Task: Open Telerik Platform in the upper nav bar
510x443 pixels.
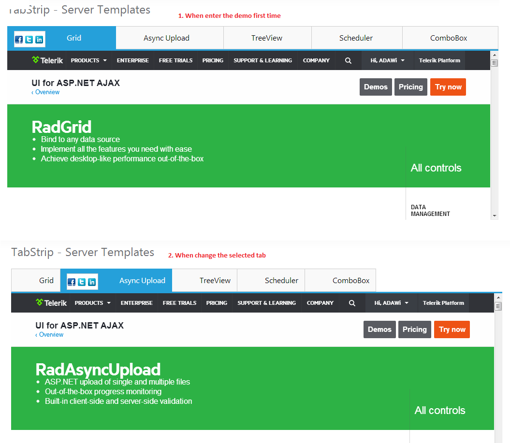Action: coord(439,60)
